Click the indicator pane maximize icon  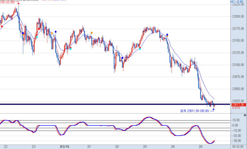245,115
